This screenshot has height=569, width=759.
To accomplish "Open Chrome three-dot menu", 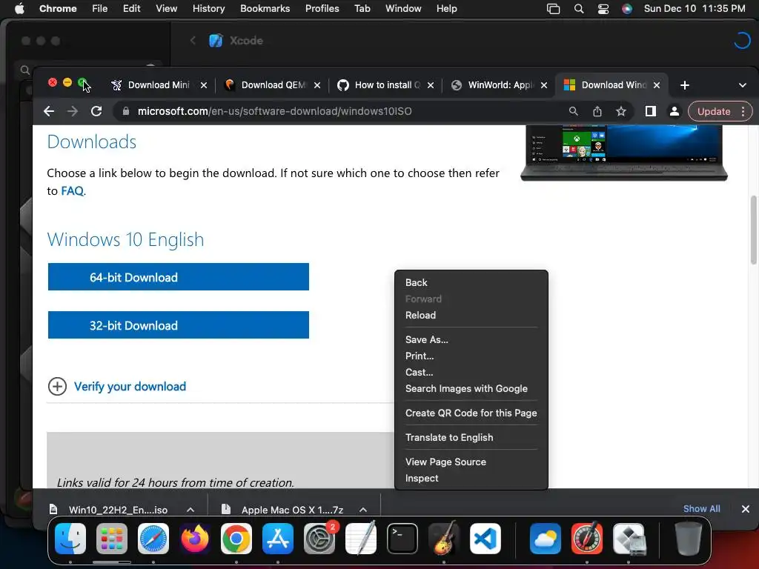I will click(743, 111).
